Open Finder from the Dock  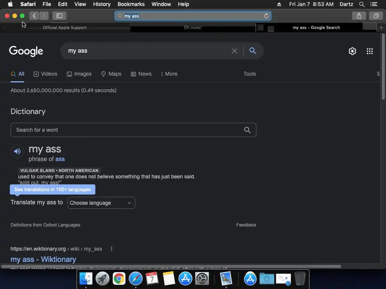coord(86,278)
